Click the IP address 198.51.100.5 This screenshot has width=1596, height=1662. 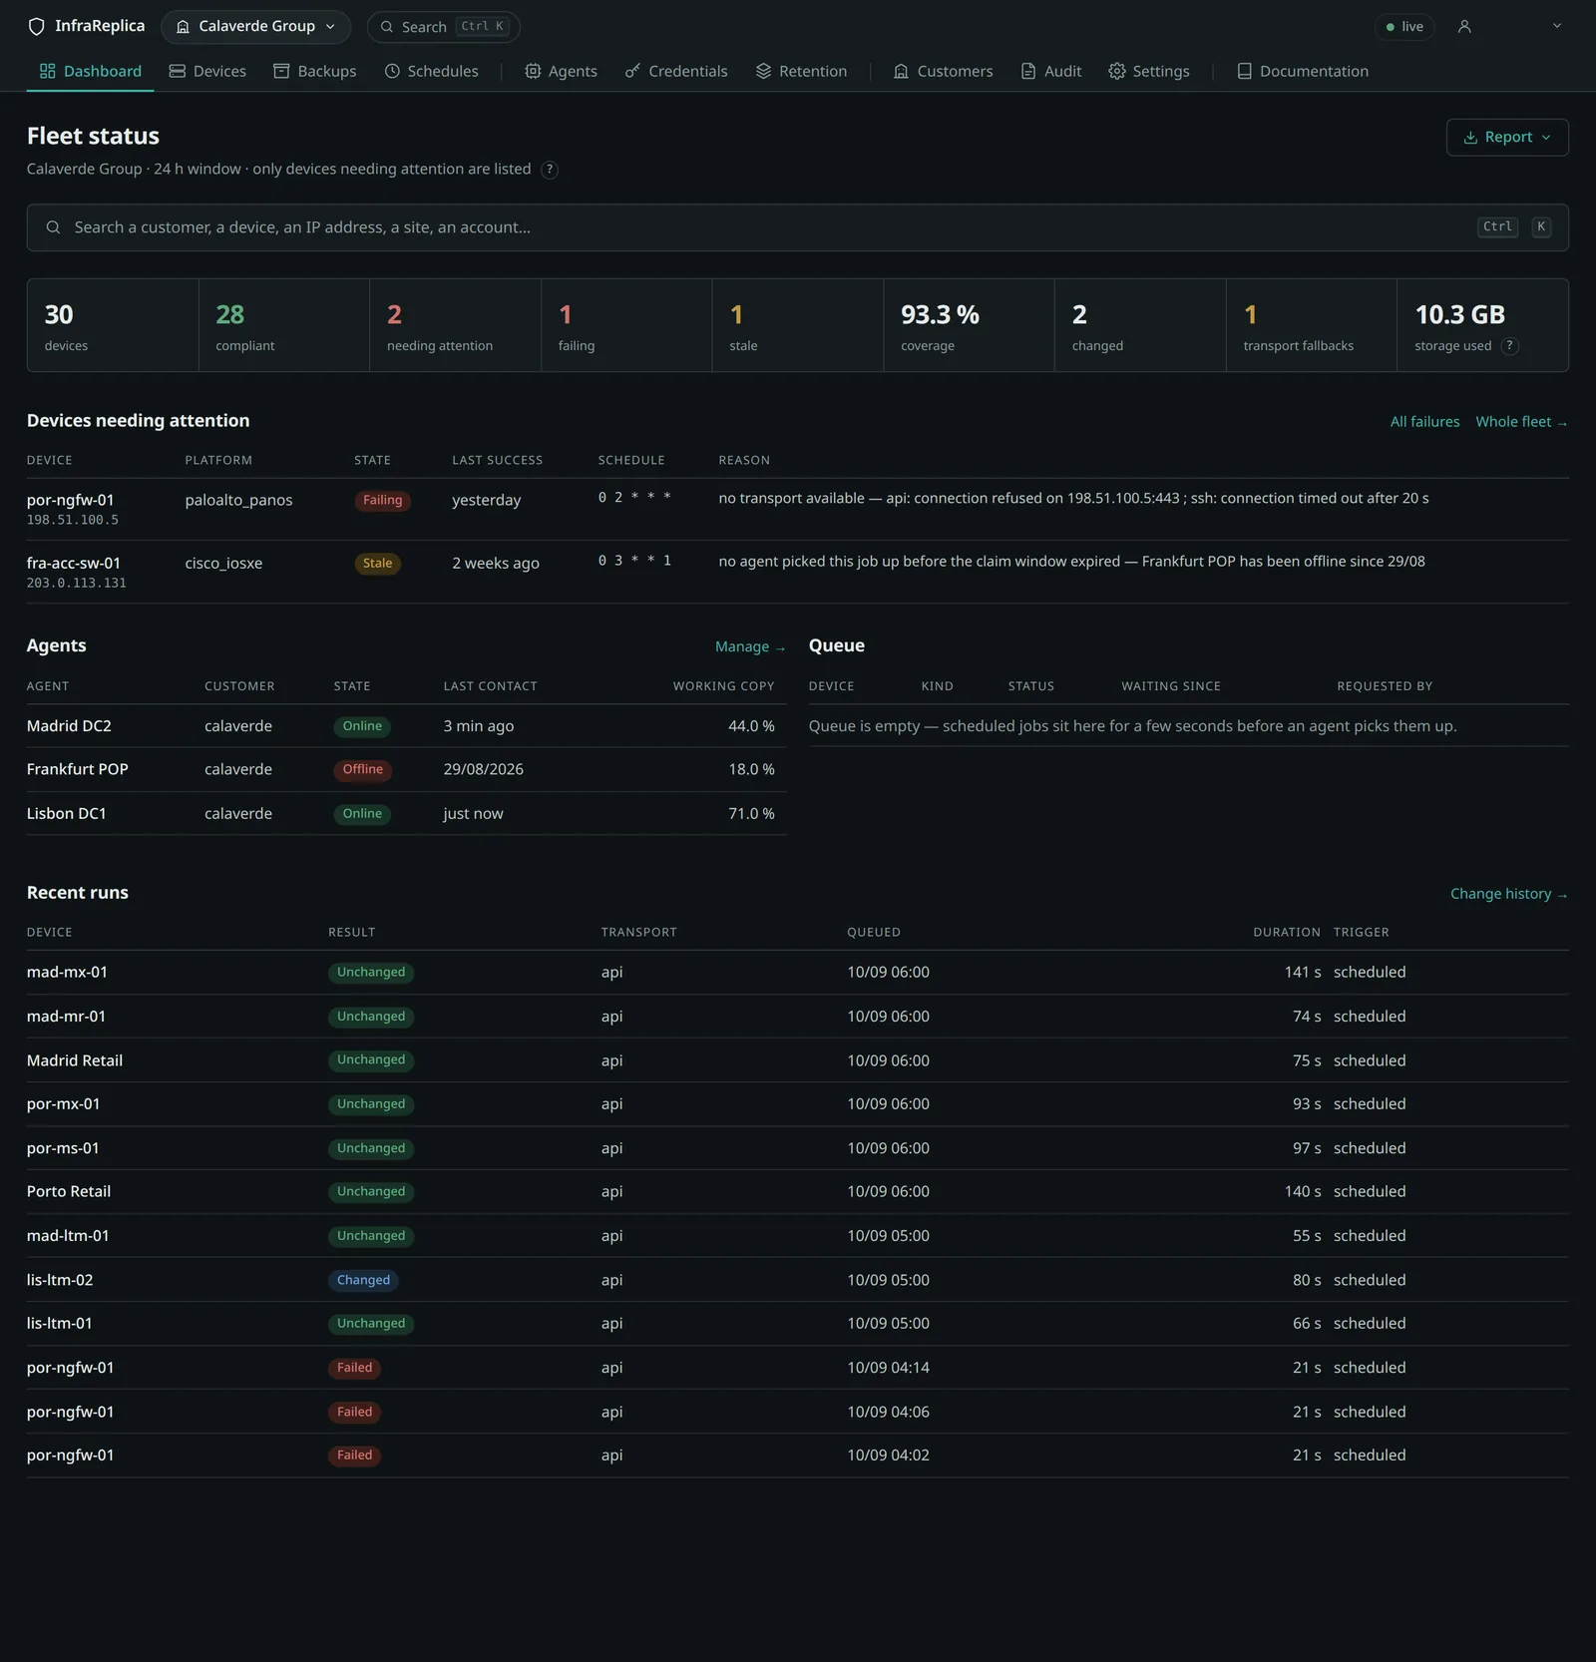coord(73,520)
